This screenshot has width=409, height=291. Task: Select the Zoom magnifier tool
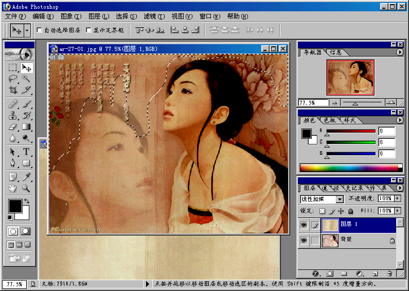[26, 188]
